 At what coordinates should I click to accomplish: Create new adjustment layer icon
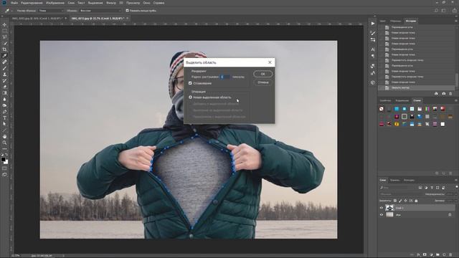[x=431, y=255]
